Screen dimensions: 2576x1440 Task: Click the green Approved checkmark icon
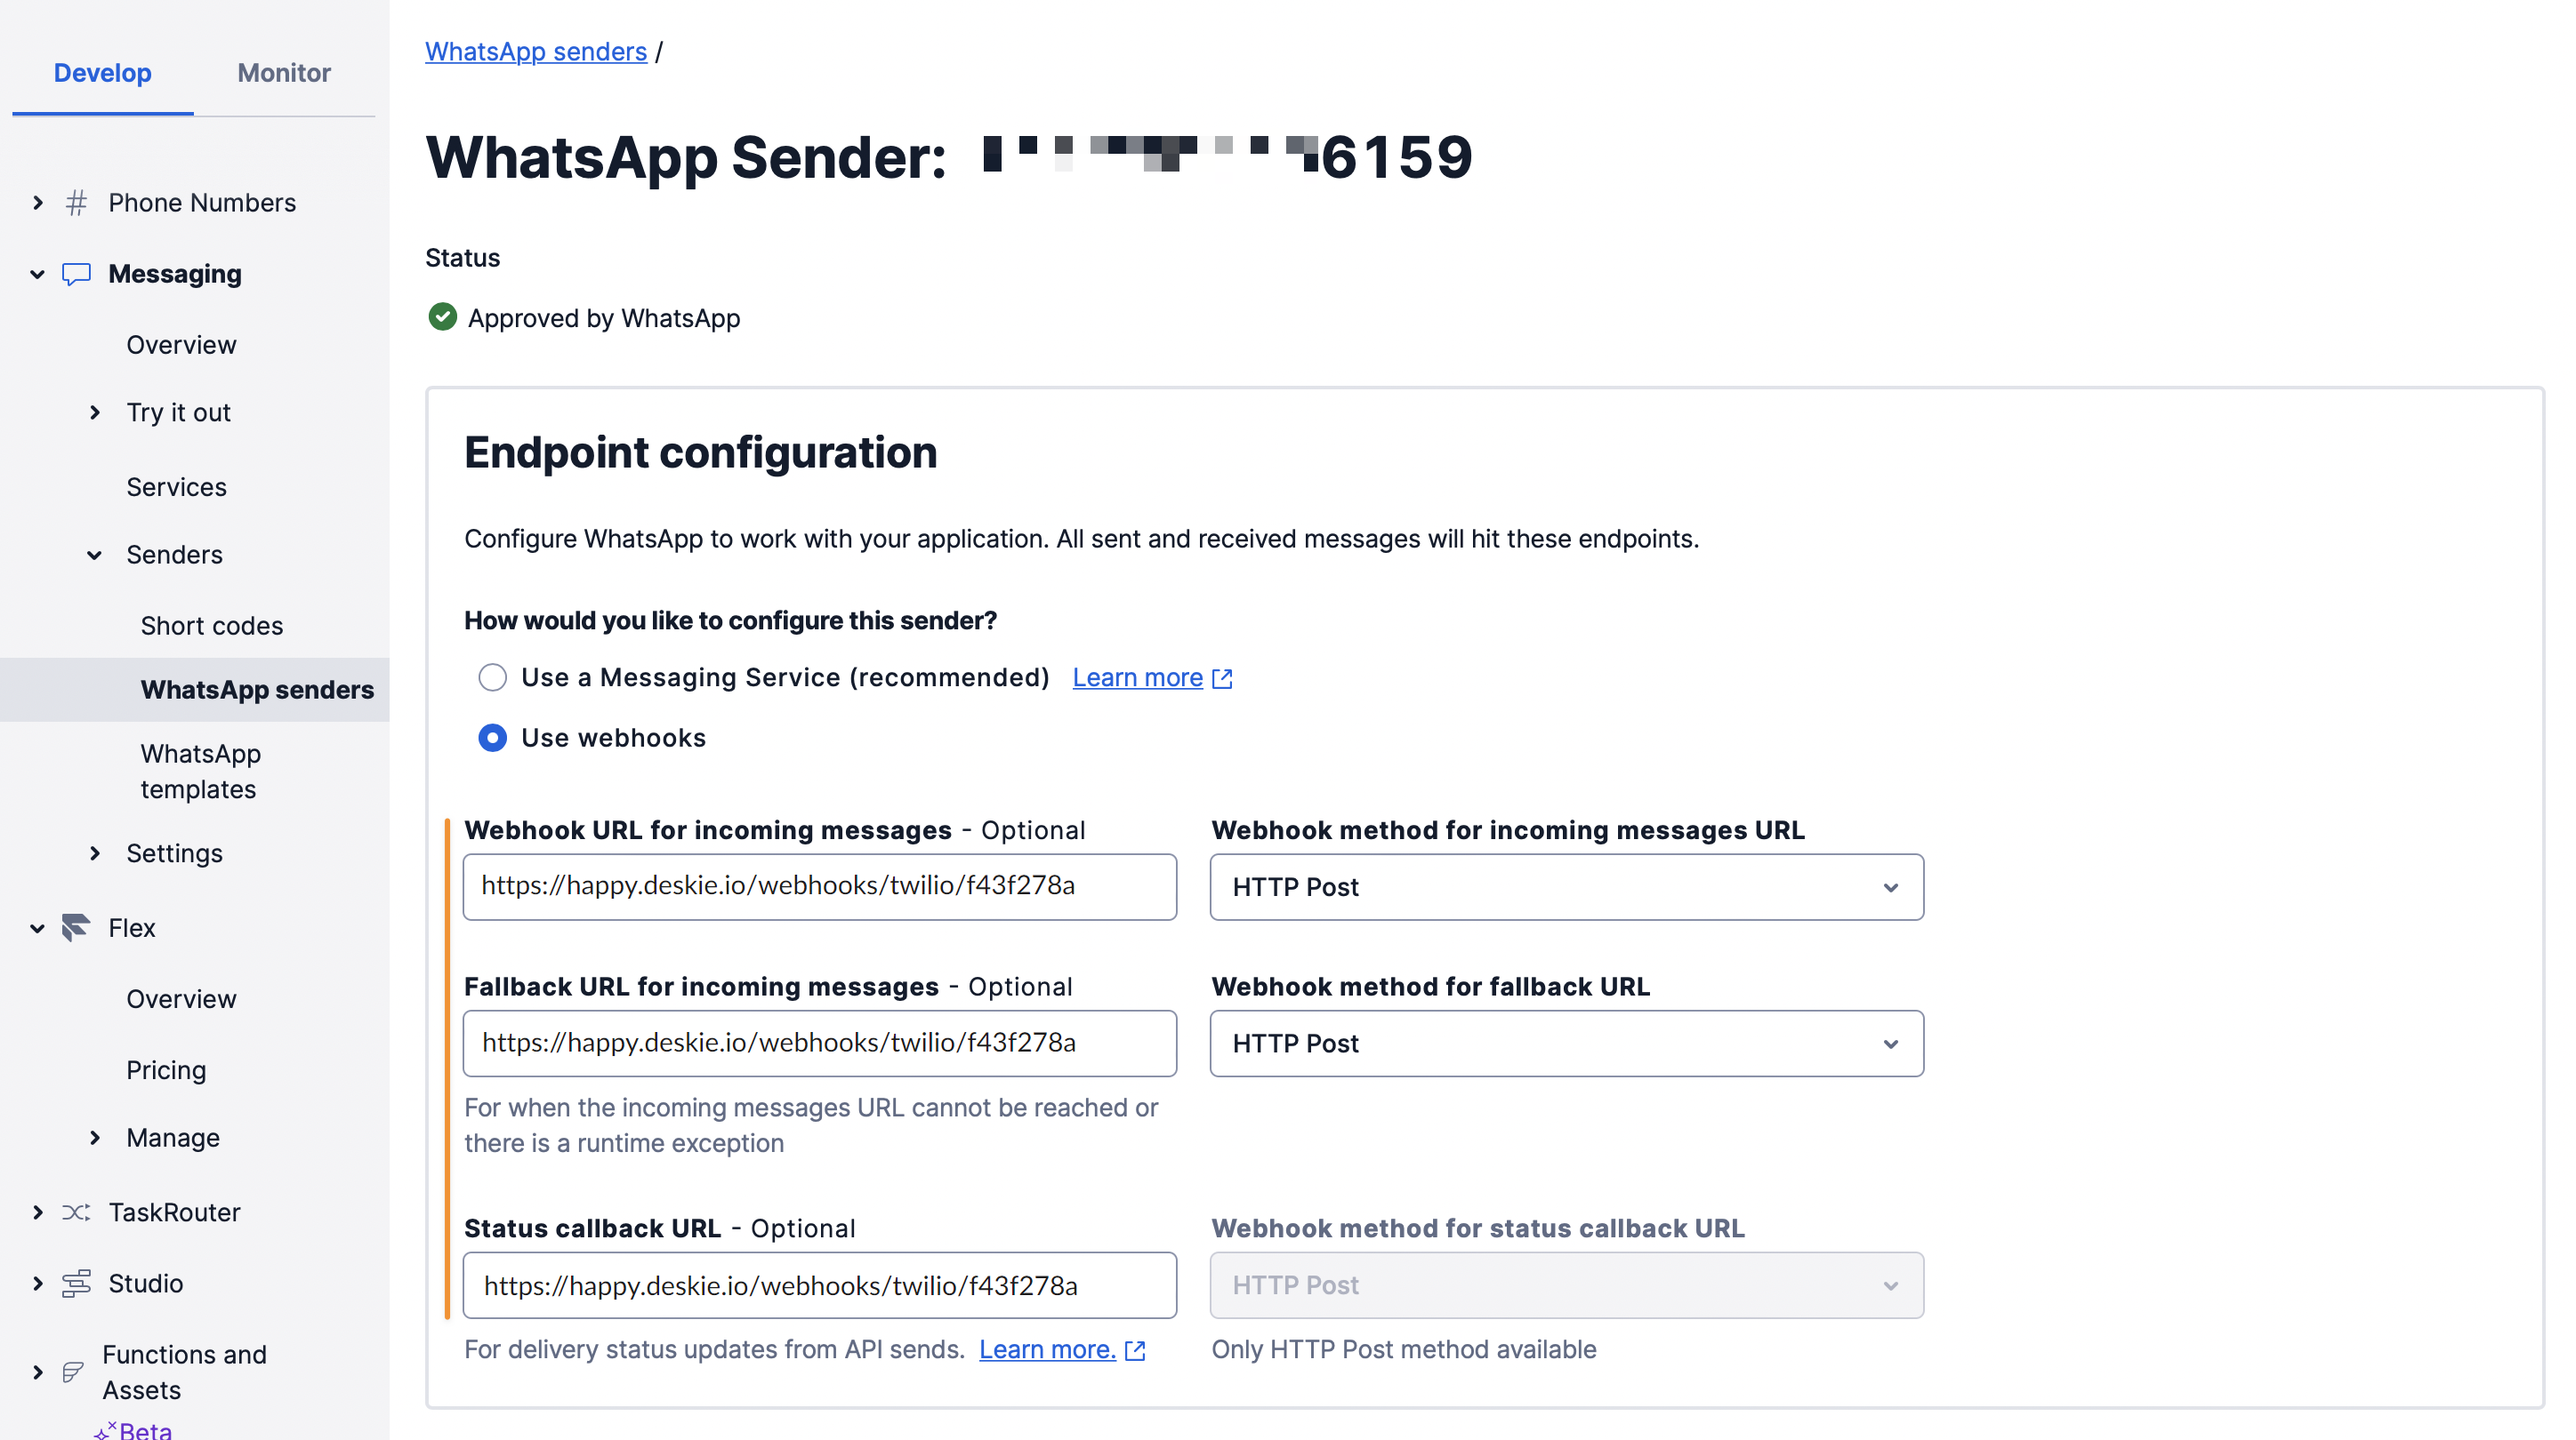(442, 316)
